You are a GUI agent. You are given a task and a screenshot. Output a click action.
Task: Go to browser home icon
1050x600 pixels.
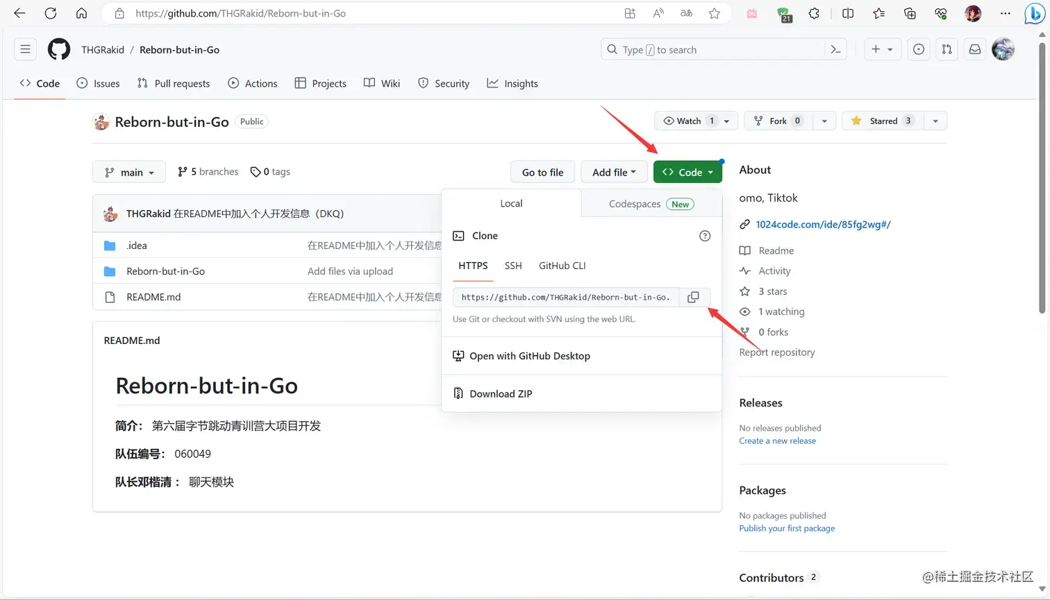81,13
